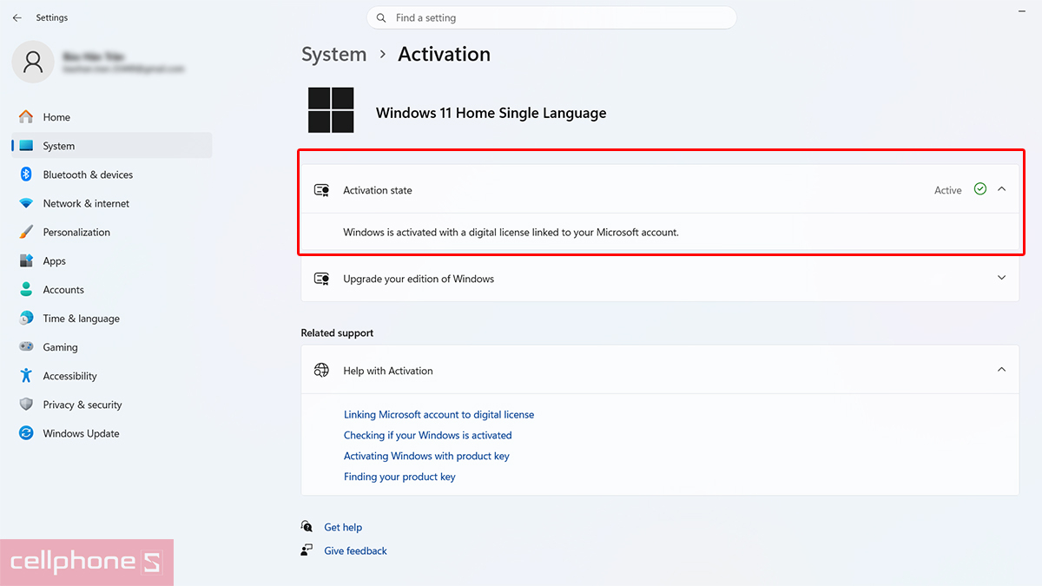Open Checking if your Windows is activated link
This screenshot has height=586, width=1042.
428,436
